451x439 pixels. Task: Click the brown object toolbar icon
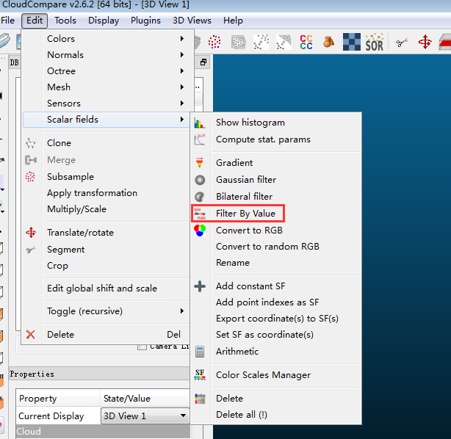pos(328,42)
